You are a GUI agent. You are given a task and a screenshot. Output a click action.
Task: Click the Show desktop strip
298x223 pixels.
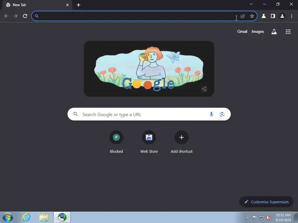pyautogui.click(x=296, y=217)
